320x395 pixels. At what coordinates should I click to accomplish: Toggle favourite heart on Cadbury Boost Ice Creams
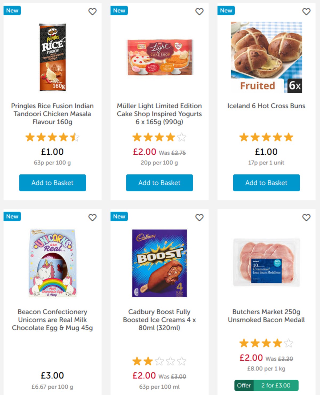[x=199, y=218]
